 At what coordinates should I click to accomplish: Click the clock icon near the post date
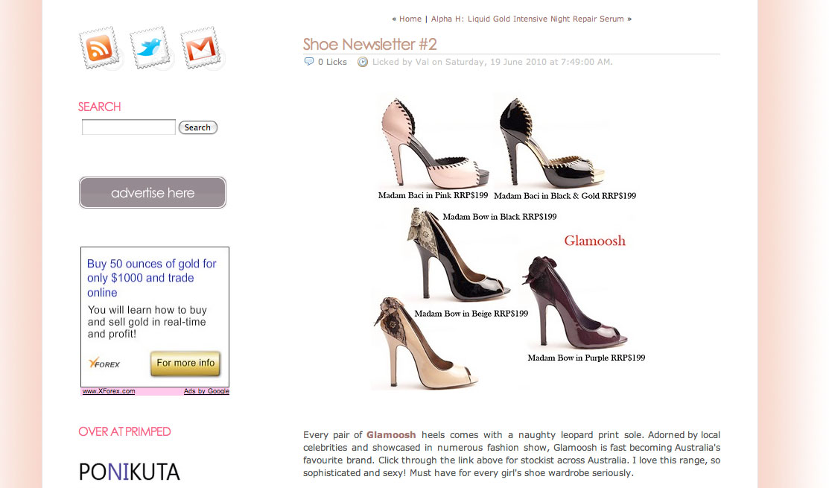(x=363, y=62)
